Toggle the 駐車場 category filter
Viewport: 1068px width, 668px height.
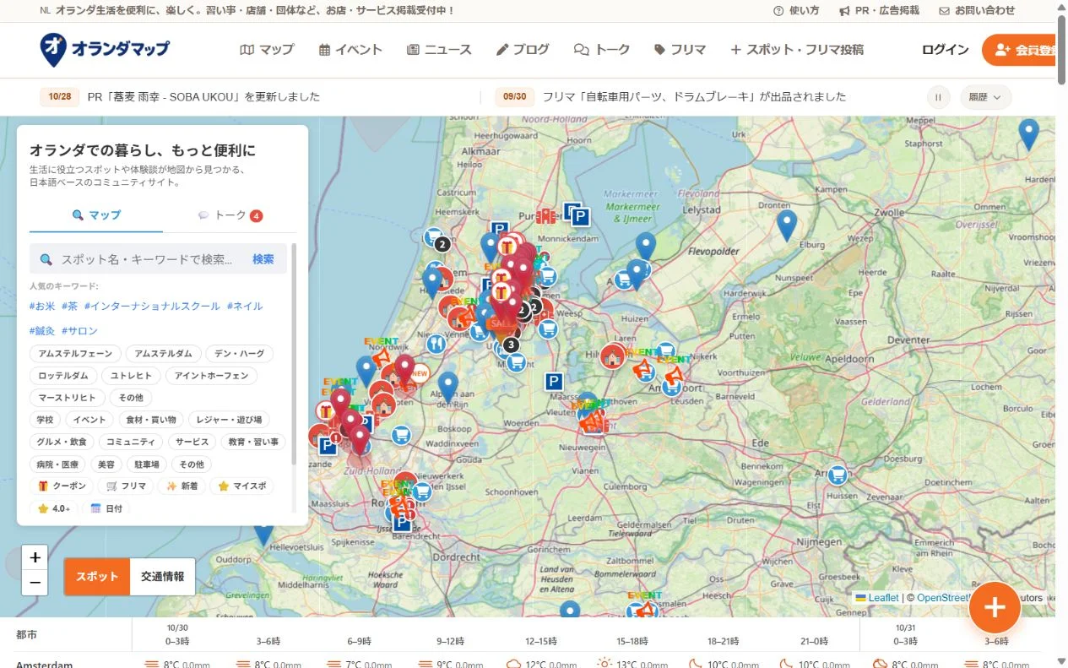tap(146, 464)
